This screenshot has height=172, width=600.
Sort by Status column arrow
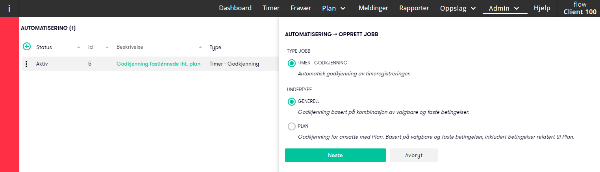click(79, 47)
